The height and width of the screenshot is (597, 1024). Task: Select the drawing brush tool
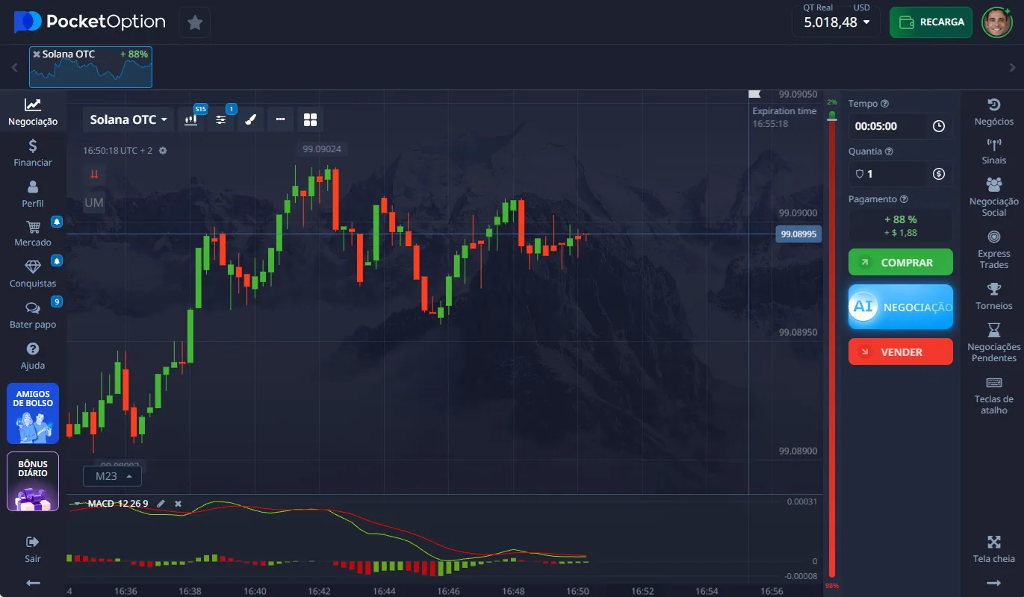pyautogui.click(x=251, y=119)
